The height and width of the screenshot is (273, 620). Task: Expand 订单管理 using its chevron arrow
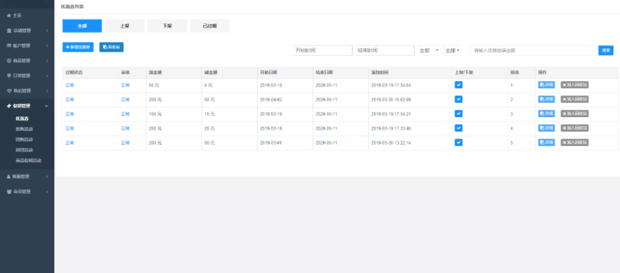pyautogui.click(x=47, y=76)
